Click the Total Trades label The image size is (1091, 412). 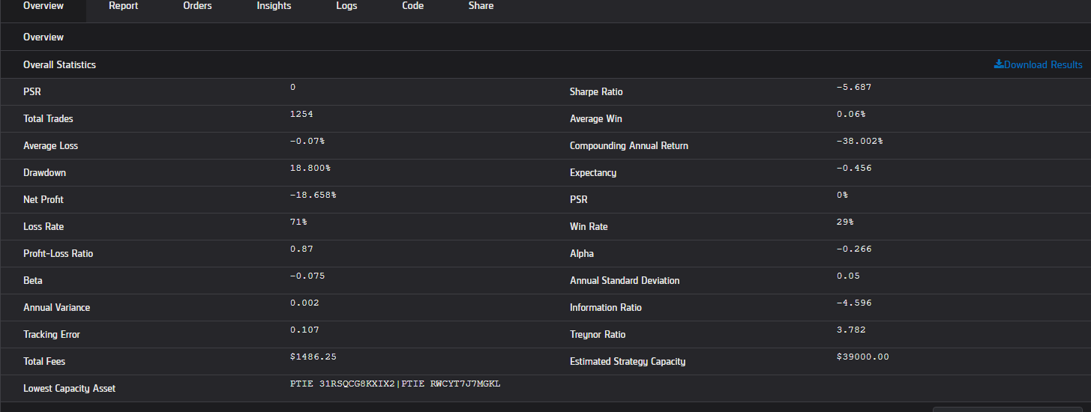pyautogui.click(x=48, y=119)
